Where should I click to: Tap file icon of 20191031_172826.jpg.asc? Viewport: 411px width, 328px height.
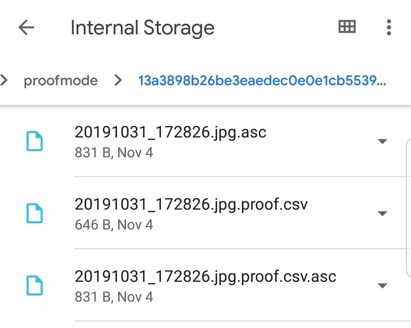34,141
